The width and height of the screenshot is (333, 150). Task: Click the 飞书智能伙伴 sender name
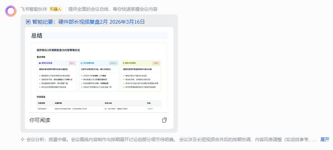point(33,9)
